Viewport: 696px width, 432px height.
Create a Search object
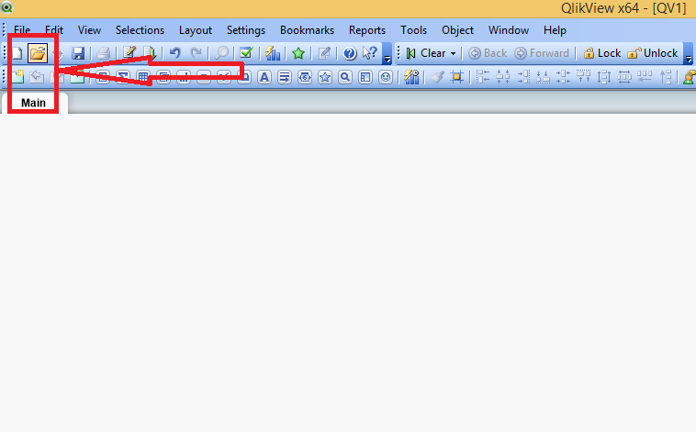[x=345, y=77]
